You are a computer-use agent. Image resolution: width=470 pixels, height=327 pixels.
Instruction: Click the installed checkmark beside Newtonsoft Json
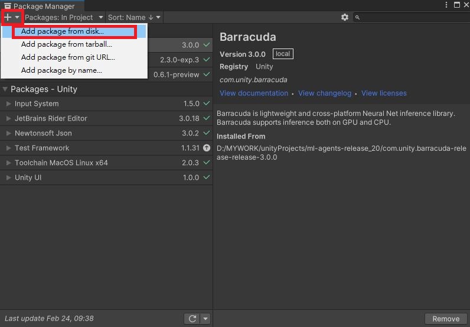pyautogui.click(x=207, y=132)
